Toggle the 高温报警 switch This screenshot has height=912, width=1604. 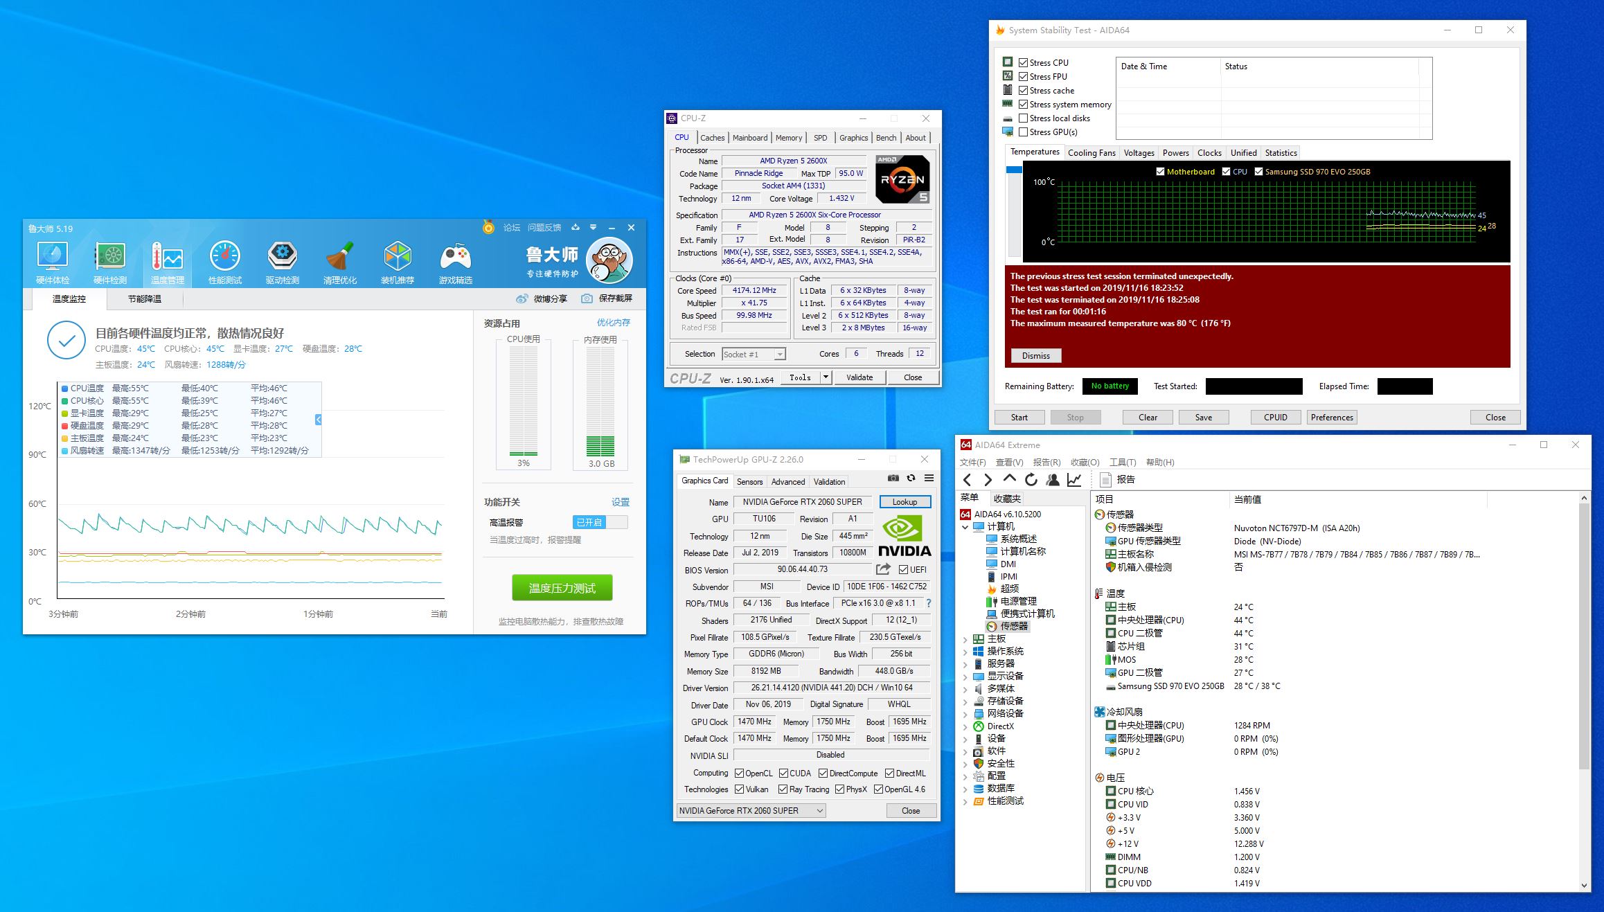tap(600, 522)
